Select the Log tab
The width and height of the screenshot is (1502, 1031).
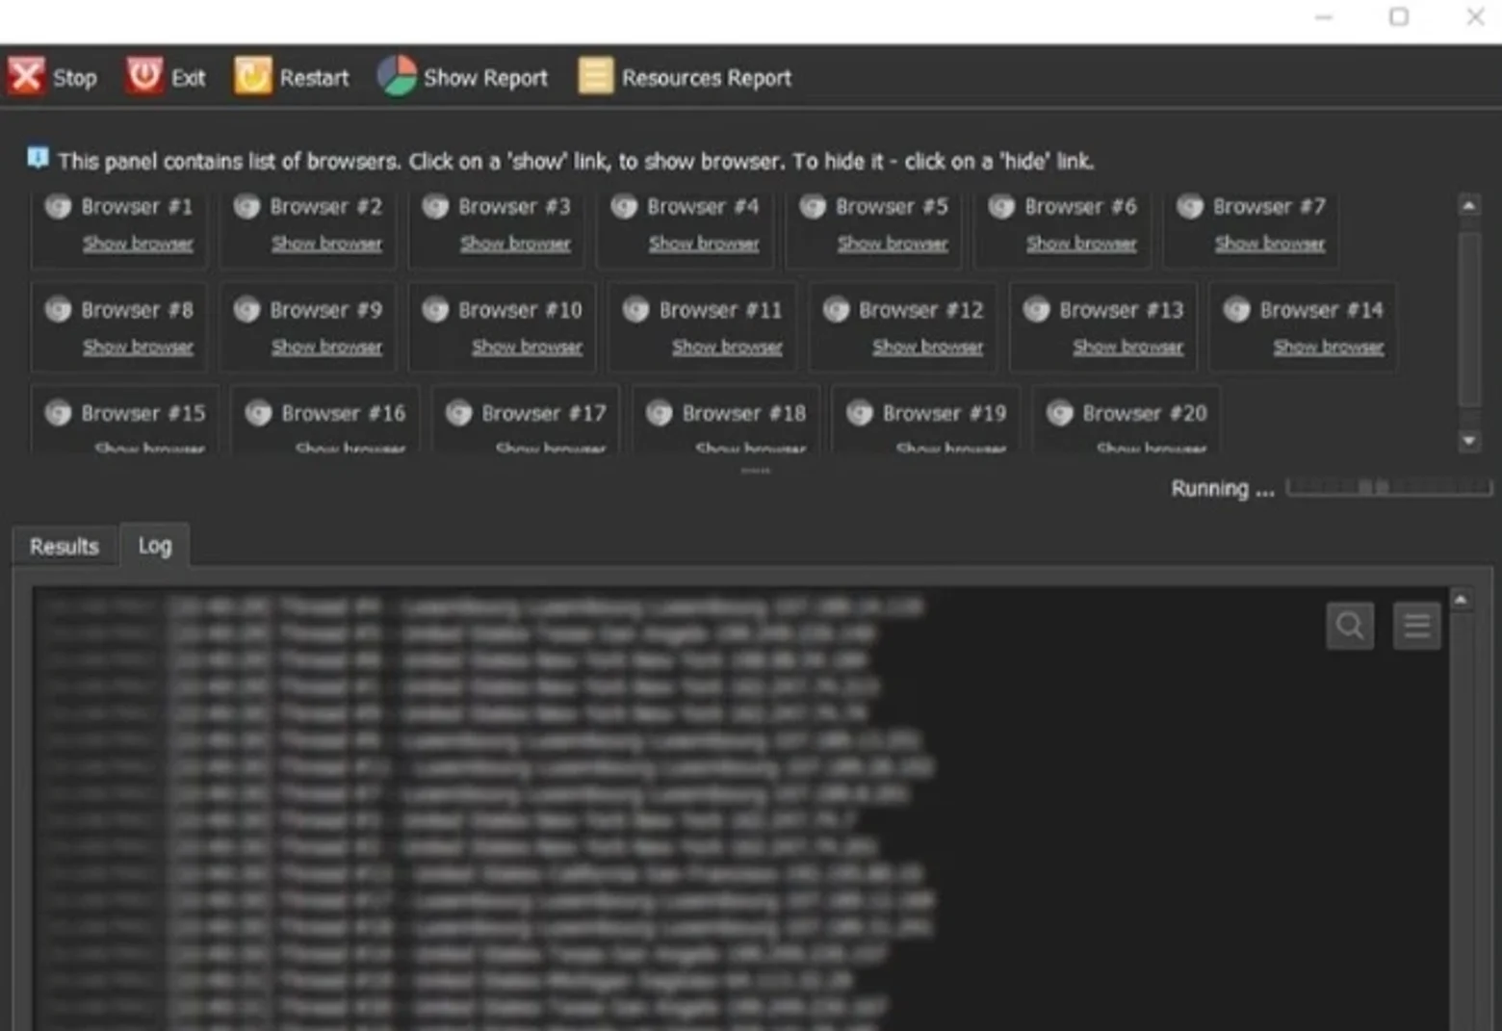click(x=154, y=545)
